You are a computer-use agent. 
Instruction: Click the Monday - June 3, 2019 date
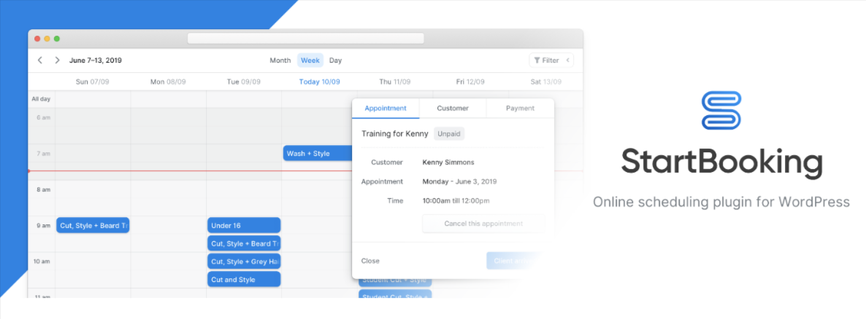[459, 181]
